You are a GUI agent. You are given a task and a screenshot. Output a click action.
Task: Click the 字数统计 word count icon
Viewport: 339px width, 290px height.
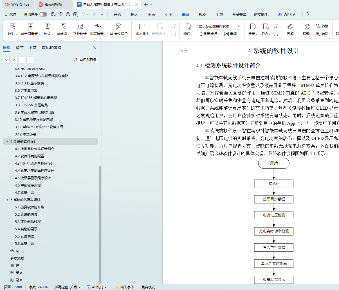80,27
